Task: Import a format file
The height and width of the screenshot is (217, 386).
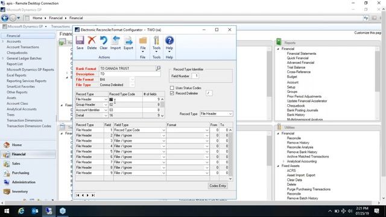Action: tap(115, 43)
